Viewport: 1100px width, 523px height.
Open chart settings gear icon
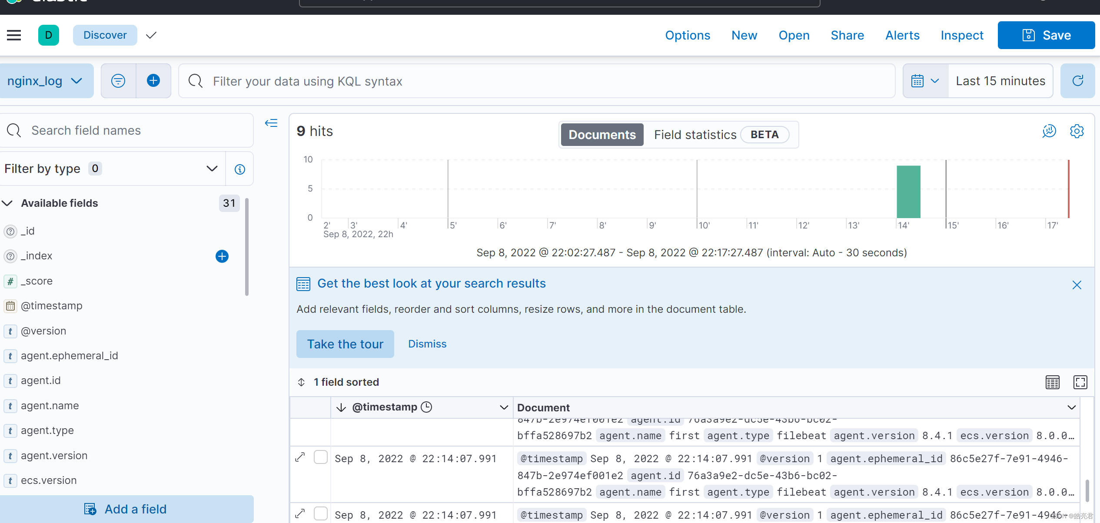(x=1077, y=131)
